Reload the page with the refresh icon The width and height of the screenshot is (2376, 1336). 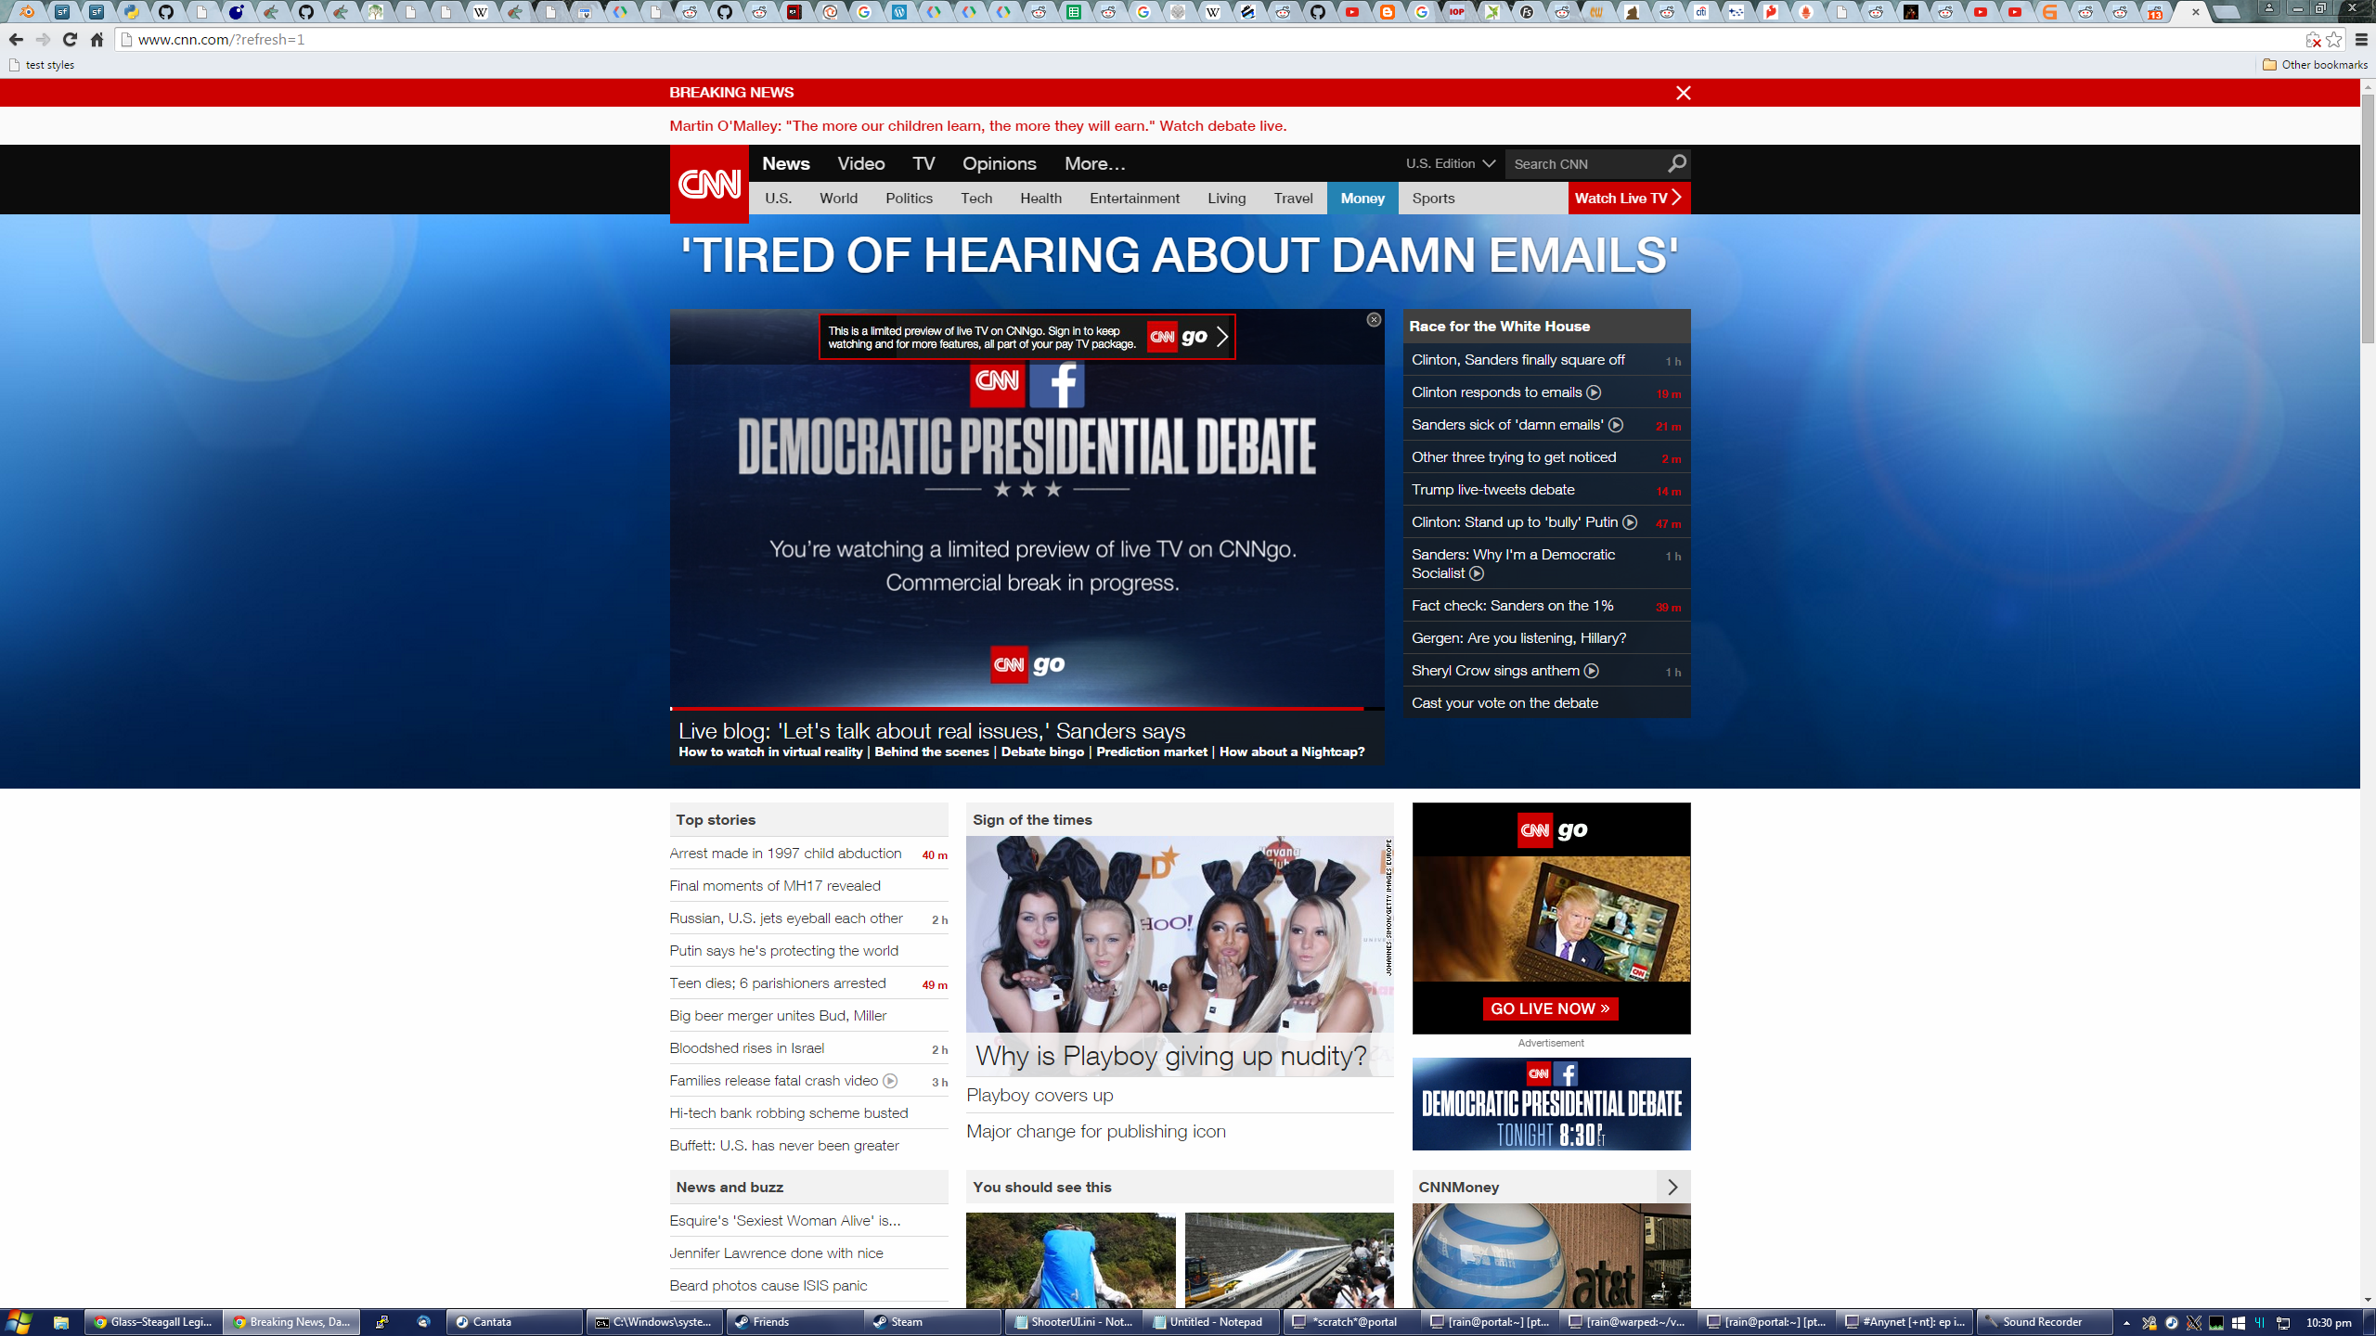point(70,40)
